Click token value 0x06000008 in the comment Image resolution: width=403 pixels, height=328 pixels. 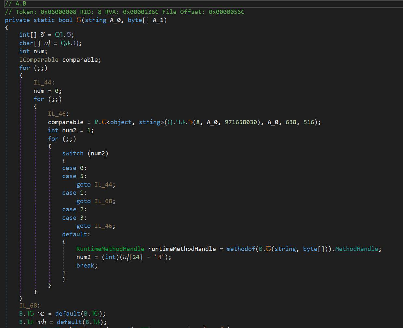(x=58, y=12)
